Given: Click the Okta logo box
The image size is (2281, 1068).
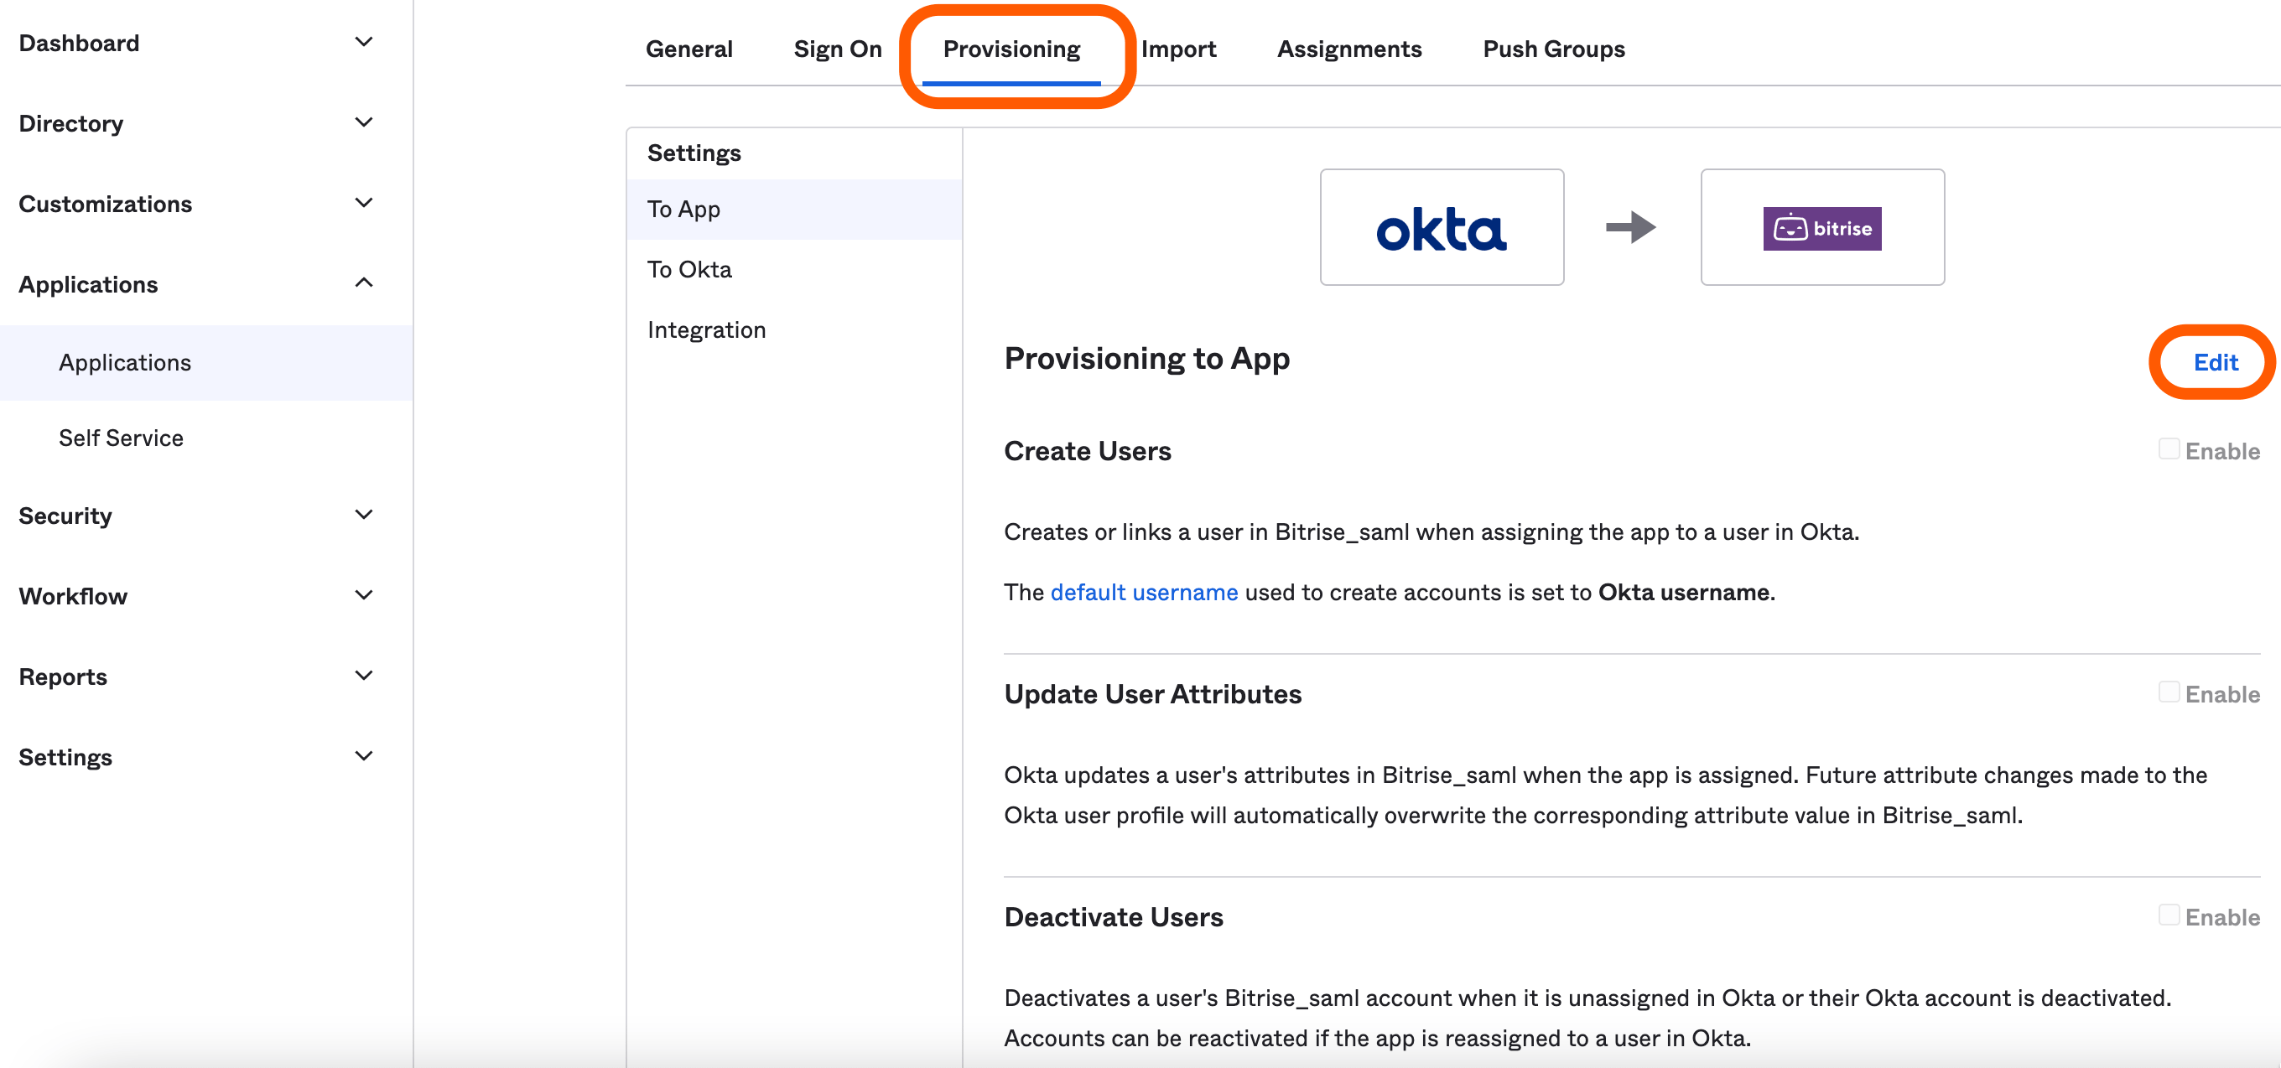Looking at the screenshot, I should (1441, 227).
